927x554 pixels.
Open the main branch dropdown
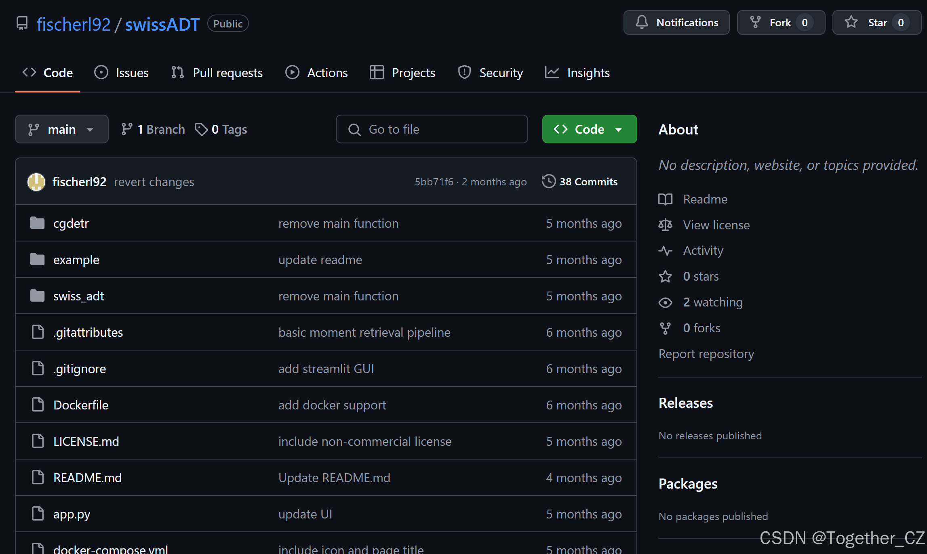point(61,129)
